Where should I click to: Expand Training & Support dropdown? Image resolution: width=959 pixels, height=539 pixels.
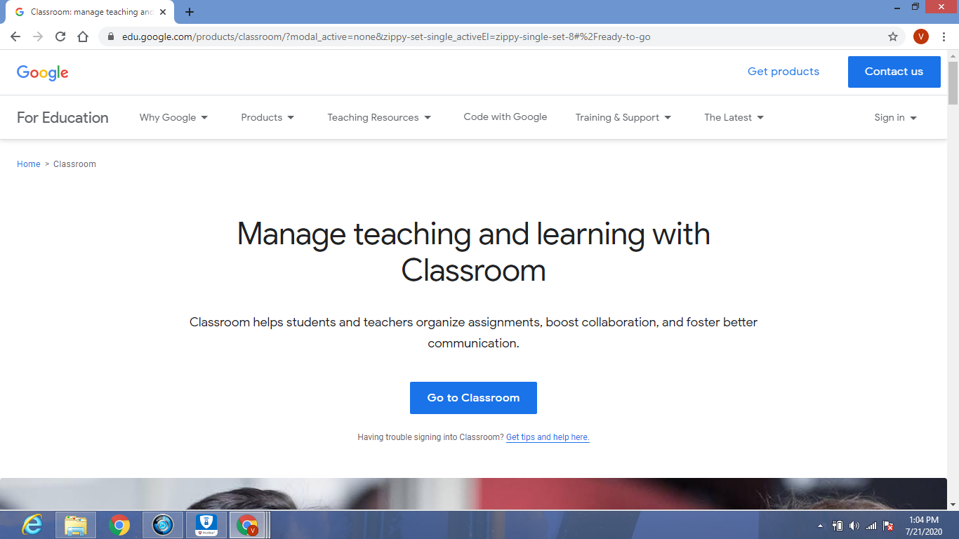click(x=623, y=117)
